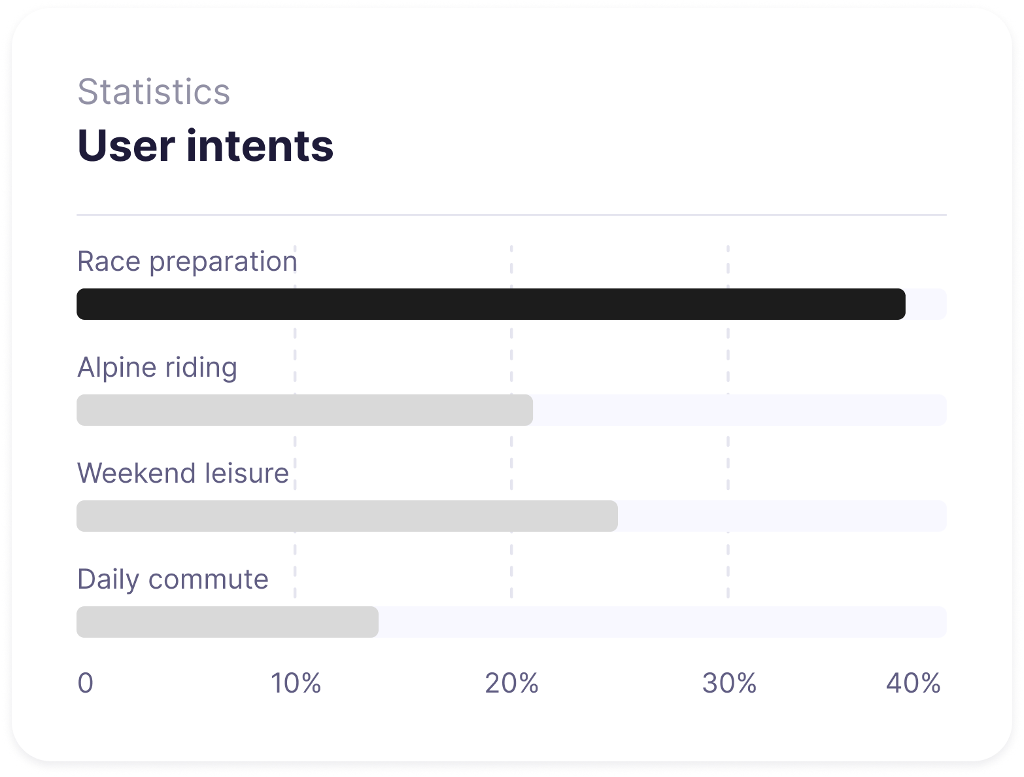The width and height of the screenshot is (1024, 777).
Task: Click the 20% axis label
Action: (511, 683)
